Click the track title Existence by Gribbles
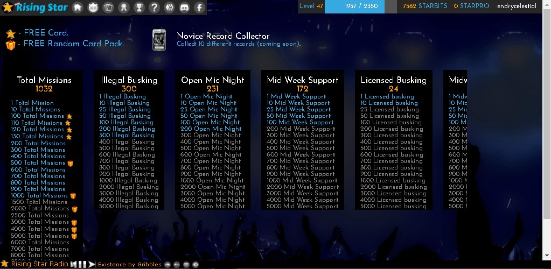The image size is (551, 269). coord(130,265)
